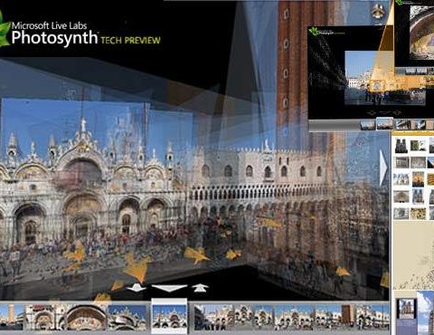Open the campanile tower thumbnail at the filmstrip start
The width and height of the screenshot is (434, 335).
click(x=12, y=317)
